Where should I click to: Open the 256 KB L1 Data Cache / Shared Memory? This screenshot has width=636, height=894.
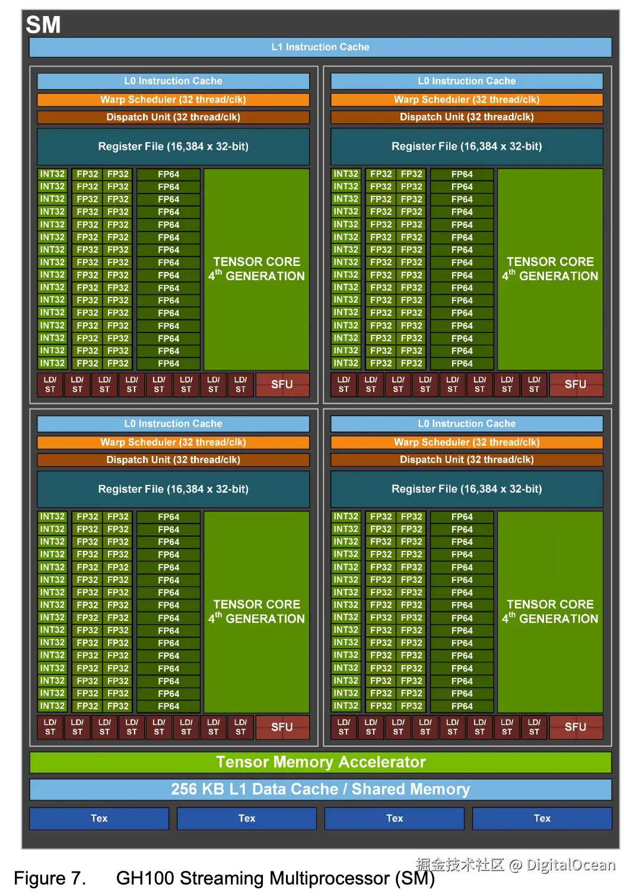pos(320,789)
